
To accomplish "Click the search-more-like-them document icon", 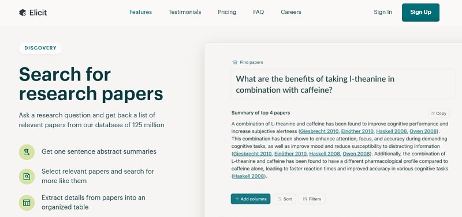I will click(x=27, y=177).
